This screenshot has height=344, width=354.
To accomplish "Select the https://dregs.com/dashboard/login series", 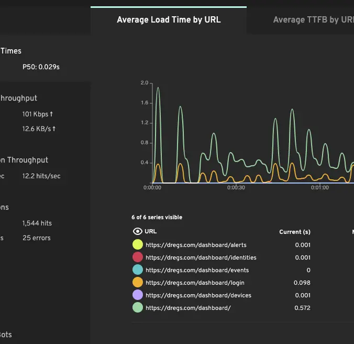I will (x=195, y=283).
